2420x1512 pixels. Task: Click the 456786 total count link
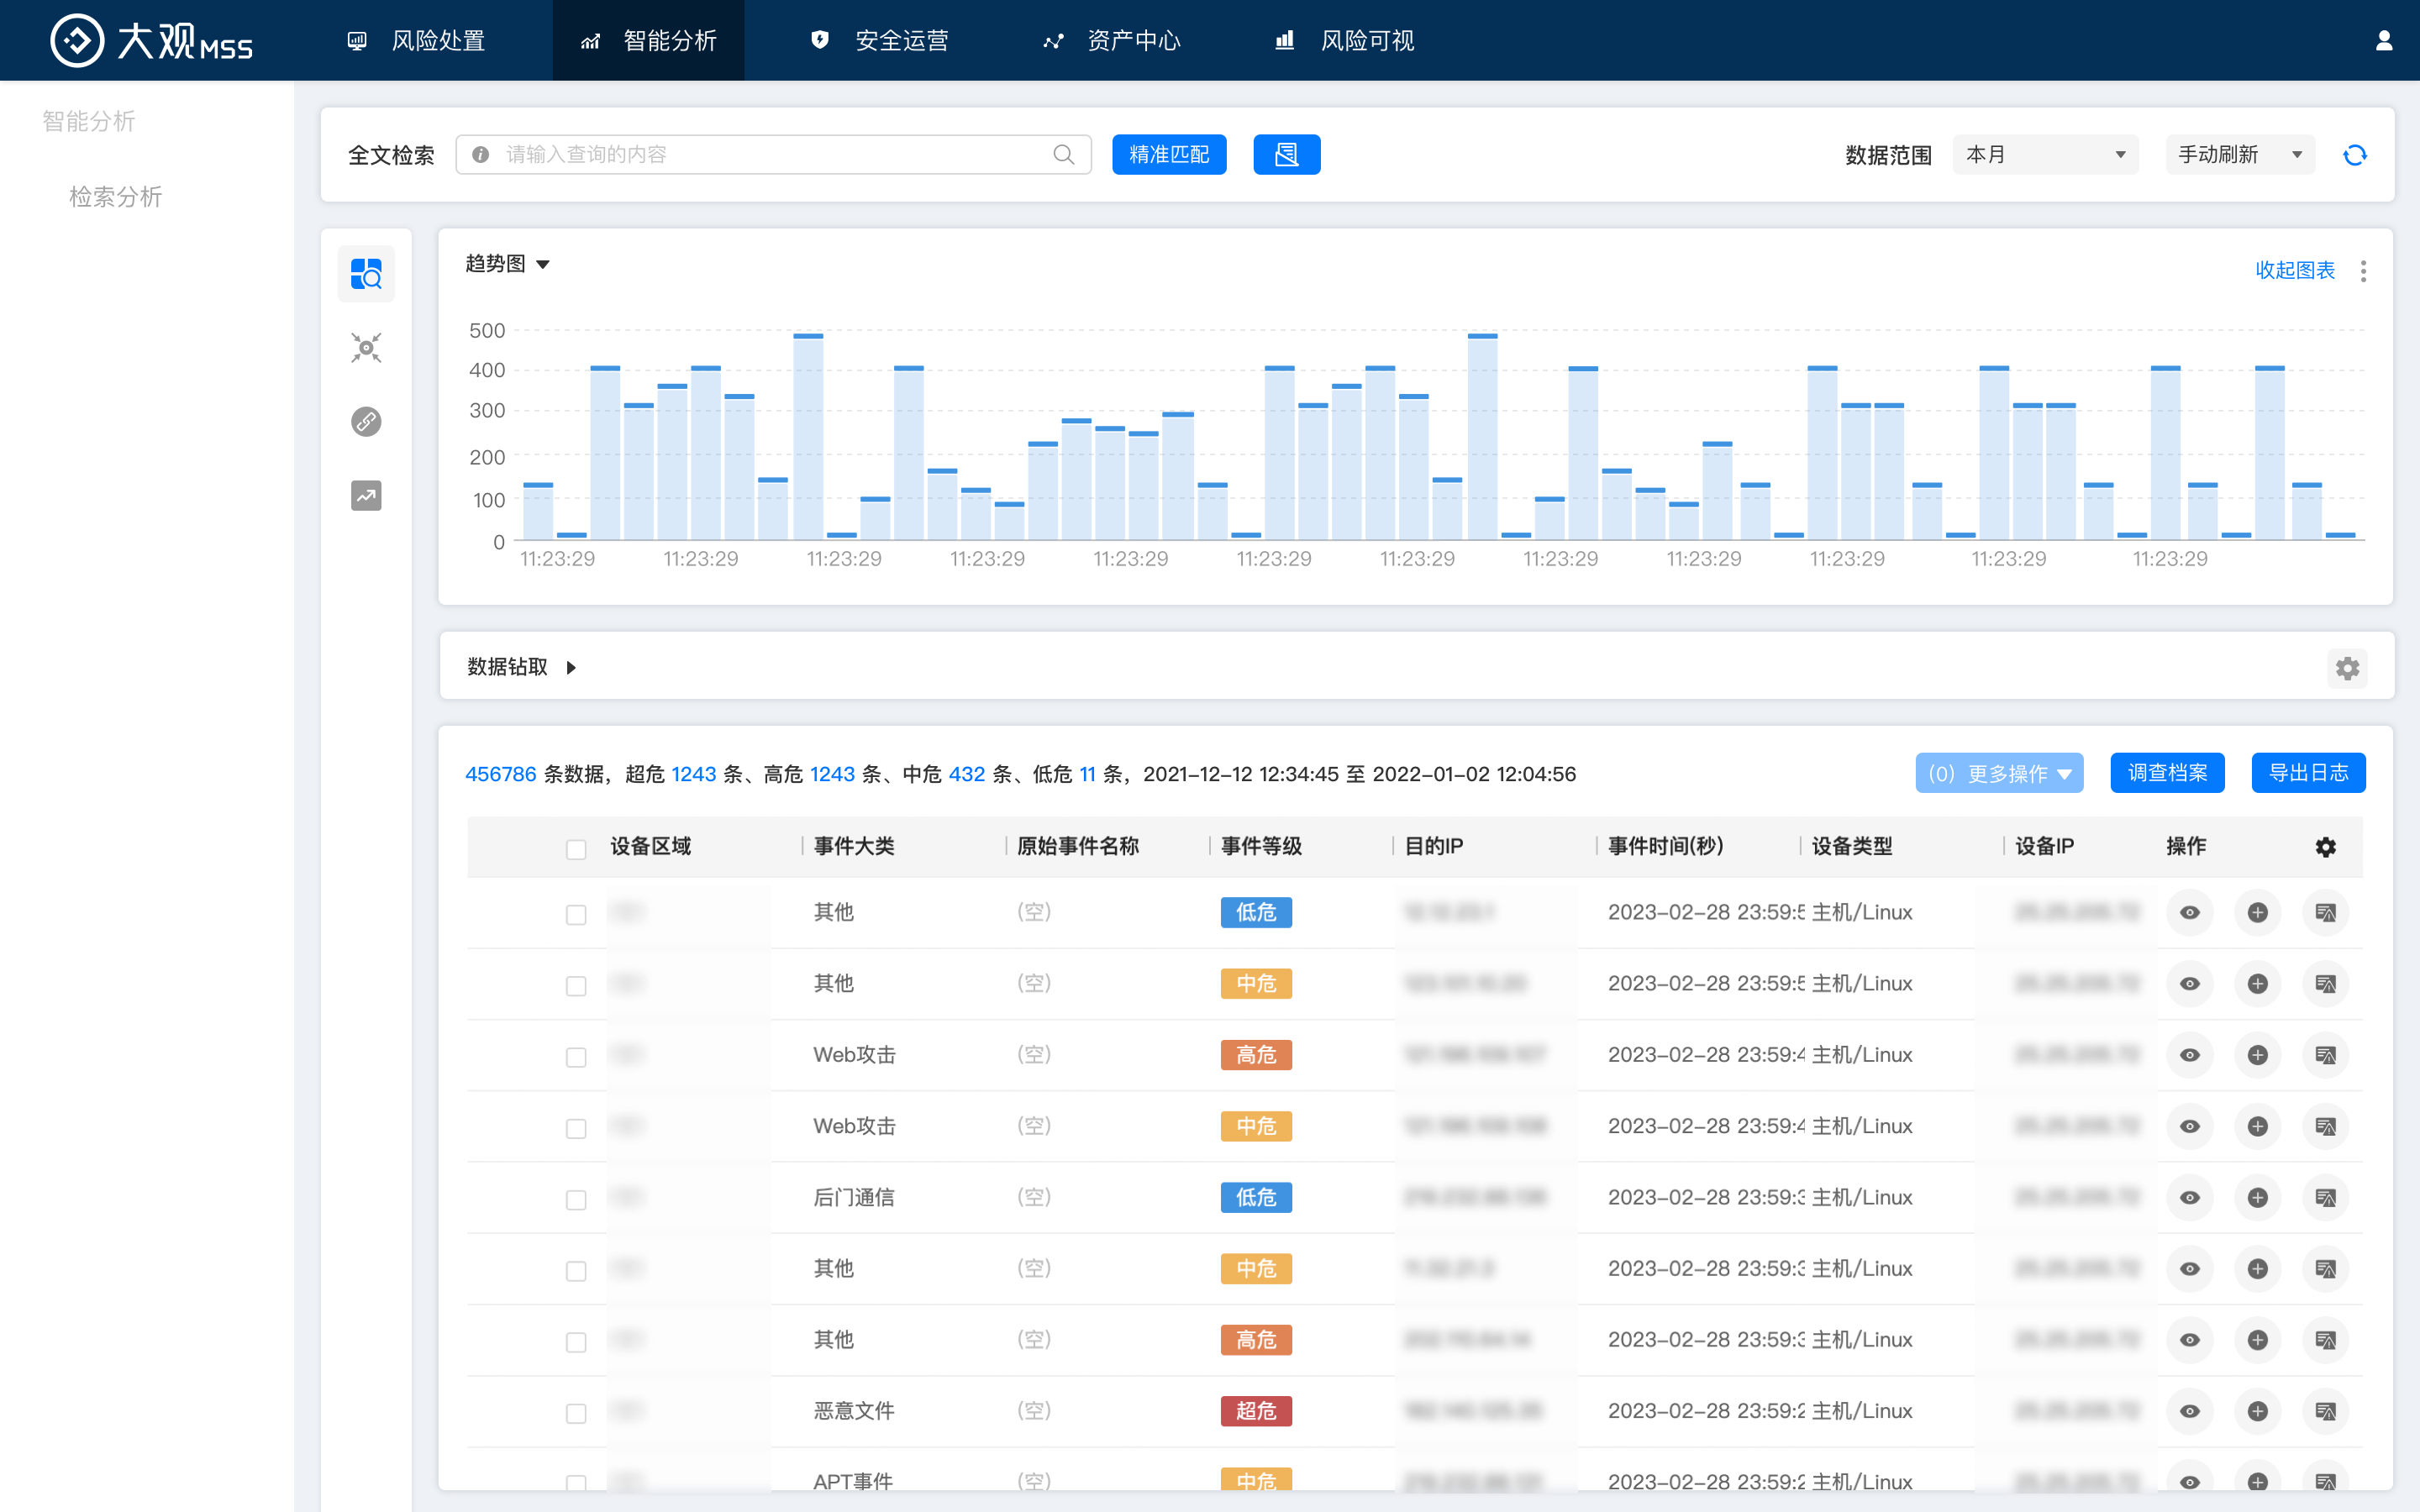501,774
